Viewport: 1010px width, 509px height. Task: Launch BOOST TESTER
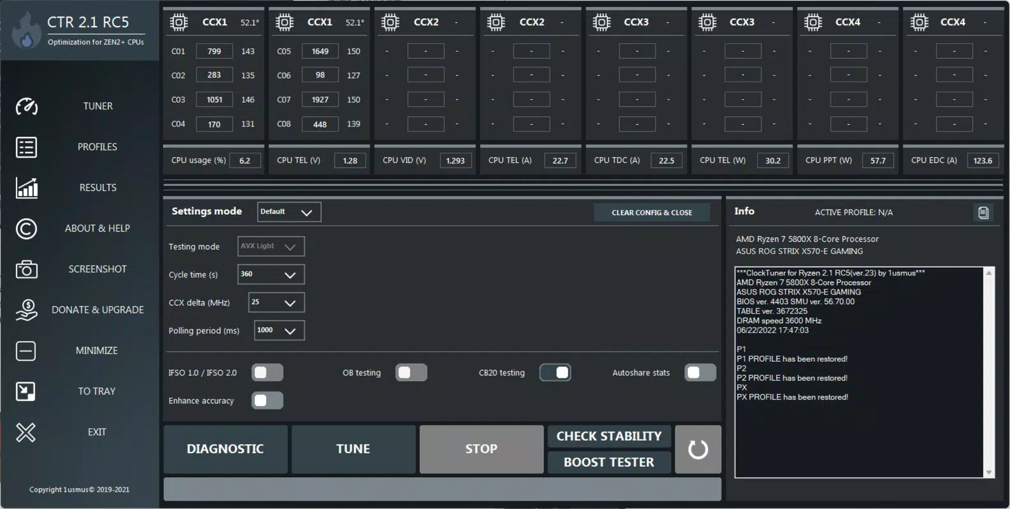tap(609, 463)
